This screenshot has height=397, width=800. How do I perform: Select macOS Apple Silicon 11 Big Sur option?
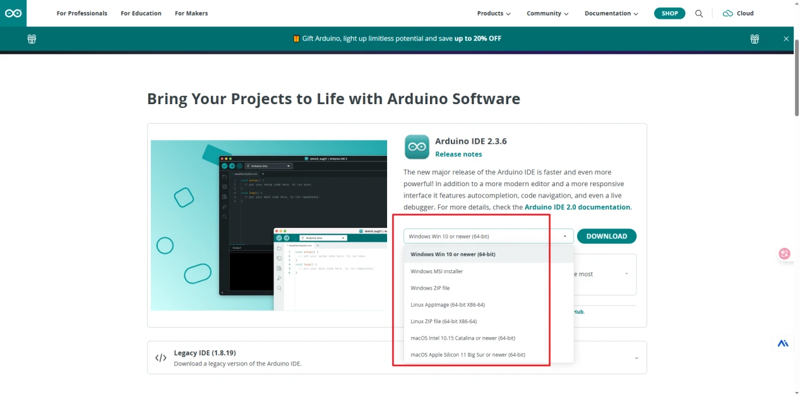point(488,355)
